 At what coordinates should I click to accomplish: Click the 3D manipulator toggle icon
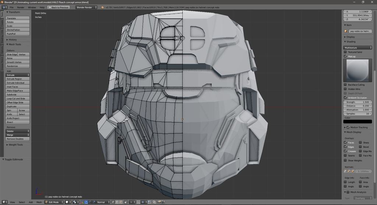(82, 202)
